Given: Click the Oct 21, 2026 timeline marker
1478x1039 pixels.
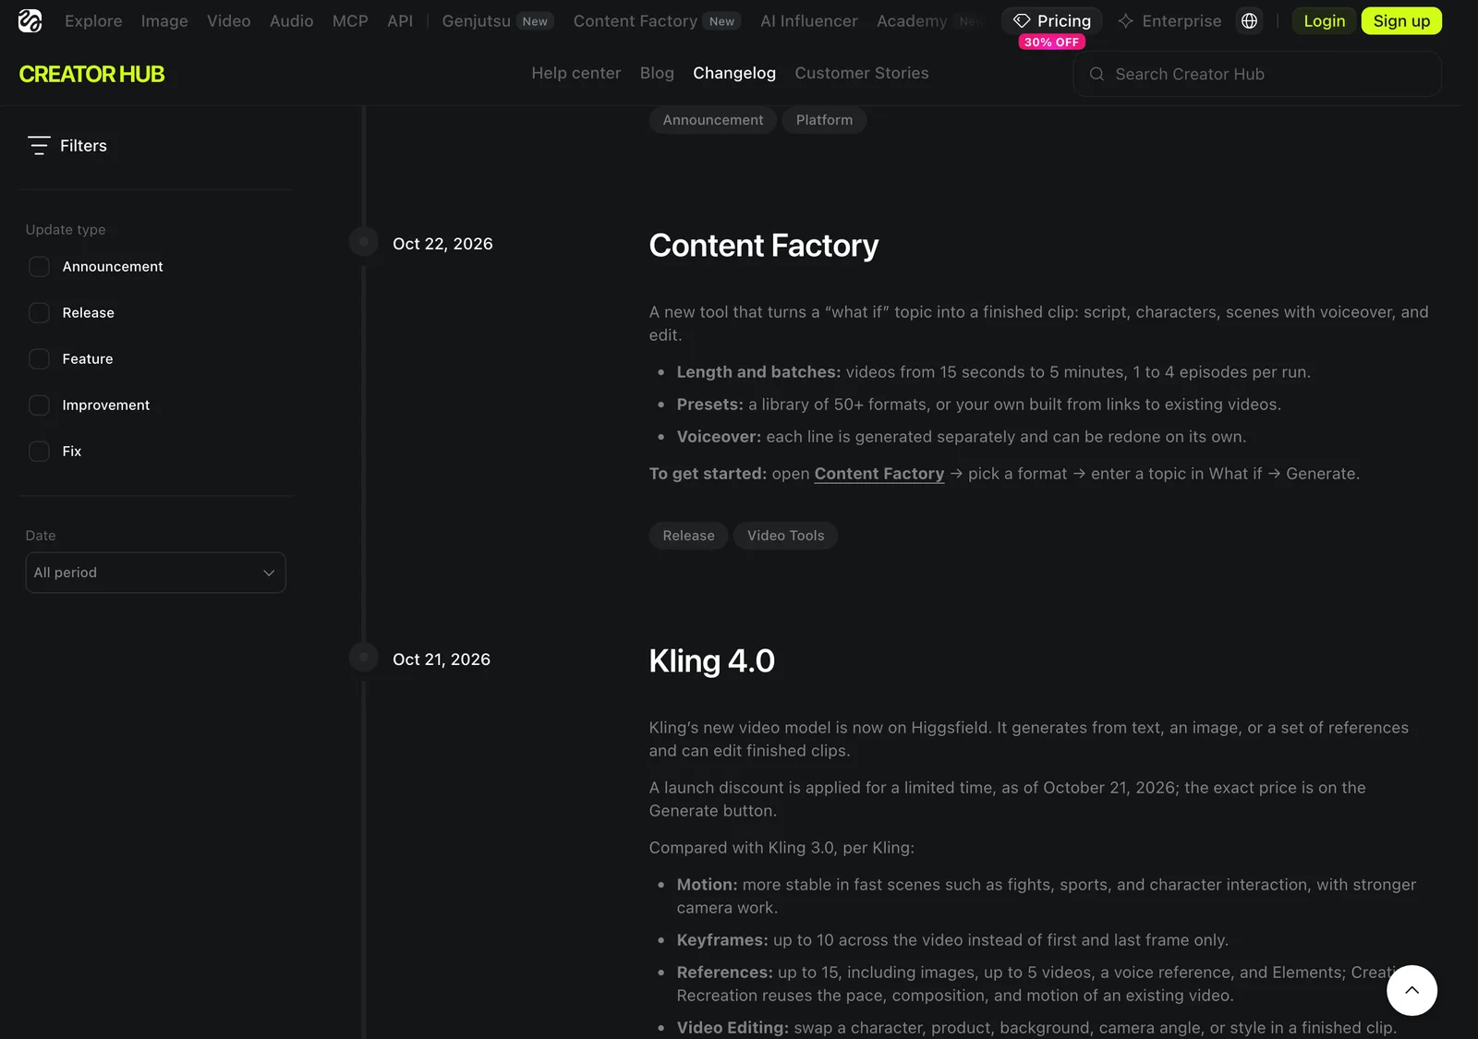Looking at the screenshot, I should 364,658.
